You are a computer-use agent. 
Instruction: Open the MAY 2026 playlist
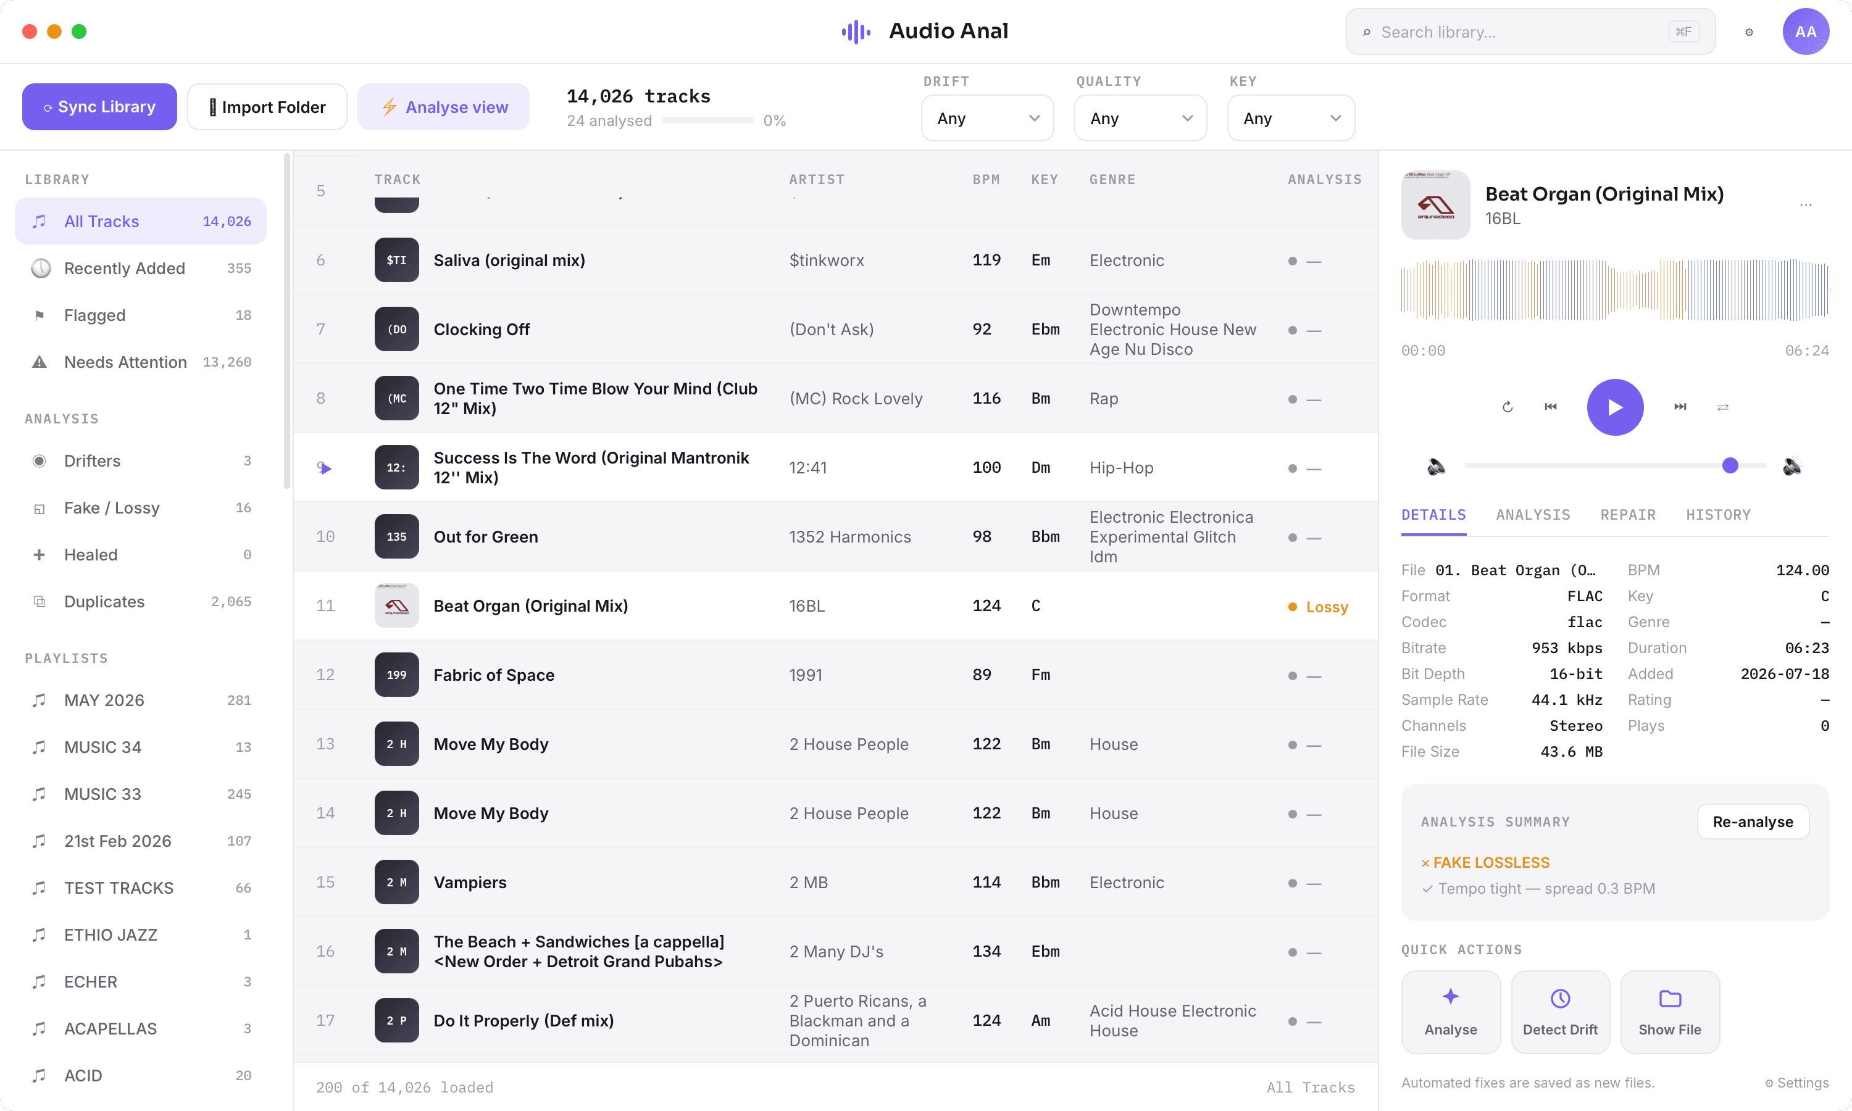(x=141, y=700)
